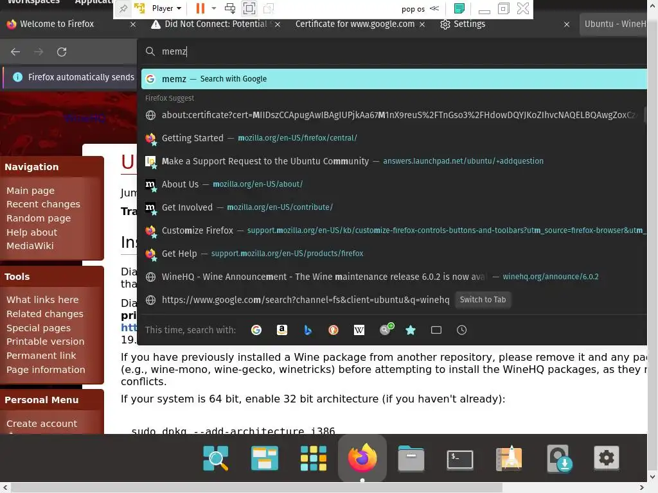Reload the page with refresh icon
The height and width of the screenshot is (493, 658).
pos(62,51)
